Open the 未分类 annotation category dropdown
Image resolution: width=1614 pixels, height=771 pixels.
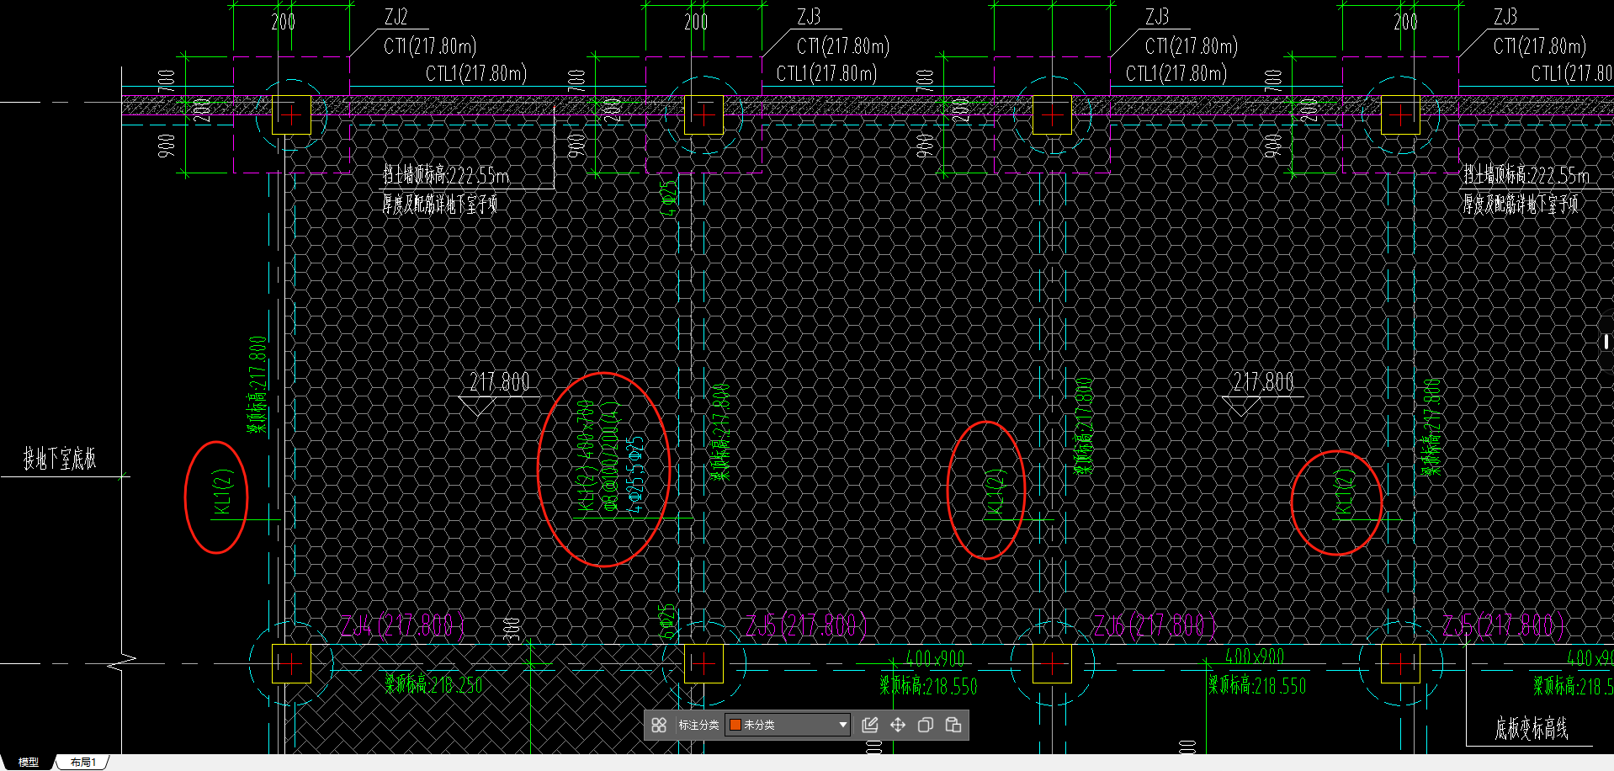tap(788, 725)
